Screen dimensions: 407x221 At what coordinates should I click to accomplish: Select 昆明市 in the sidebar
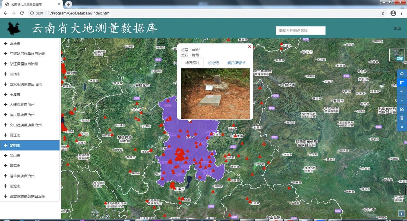30,145
